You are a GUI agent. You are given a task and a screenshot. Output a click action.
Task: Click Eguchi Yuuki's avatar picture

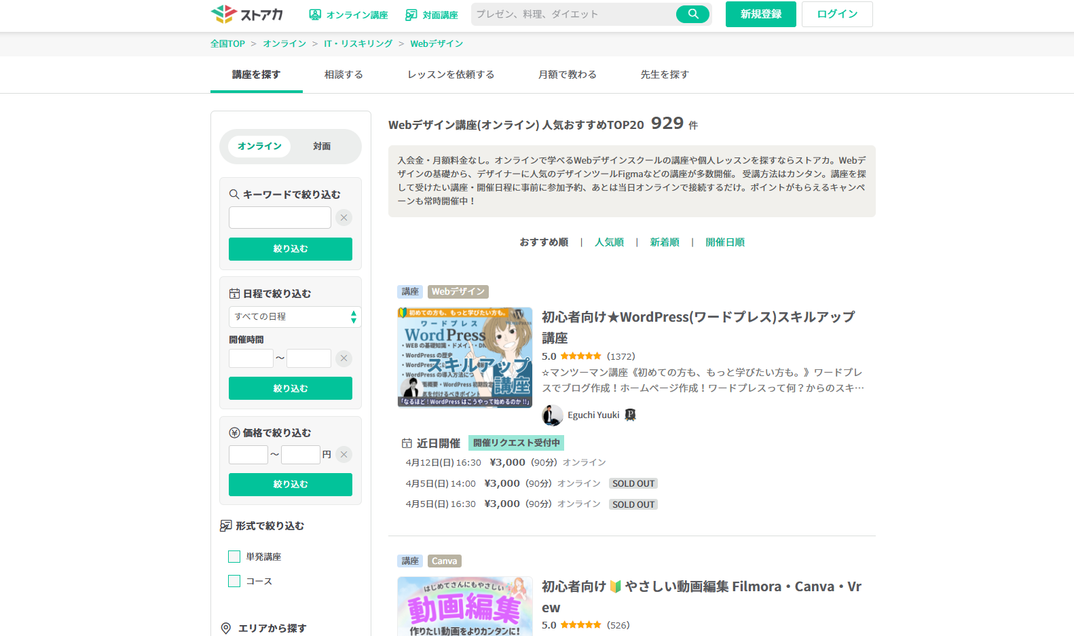coord(553,415)
